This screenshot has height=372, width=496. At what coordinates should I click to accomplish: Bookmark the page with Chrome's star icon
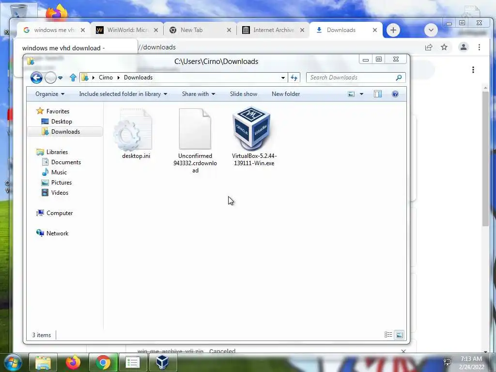(444, 47)
